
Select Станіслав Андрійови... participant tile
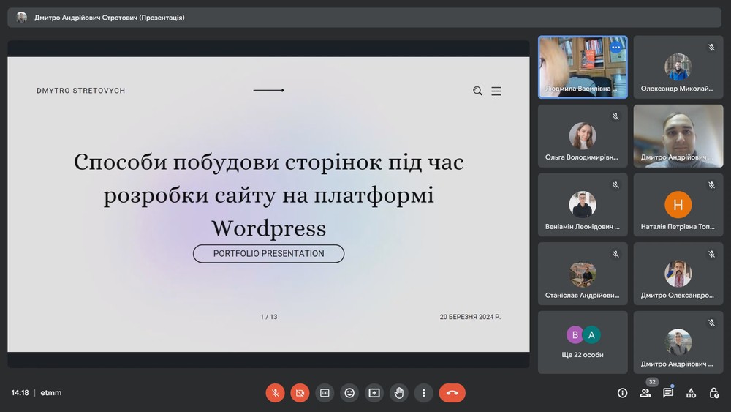click(x=583, y=274)
